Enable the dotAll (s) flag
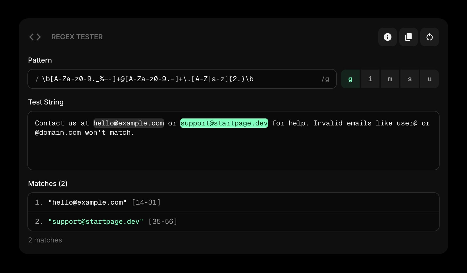Image resolution: width=467 pixels, height=273 pixels. pyautogui.click(x=410, y=79)
